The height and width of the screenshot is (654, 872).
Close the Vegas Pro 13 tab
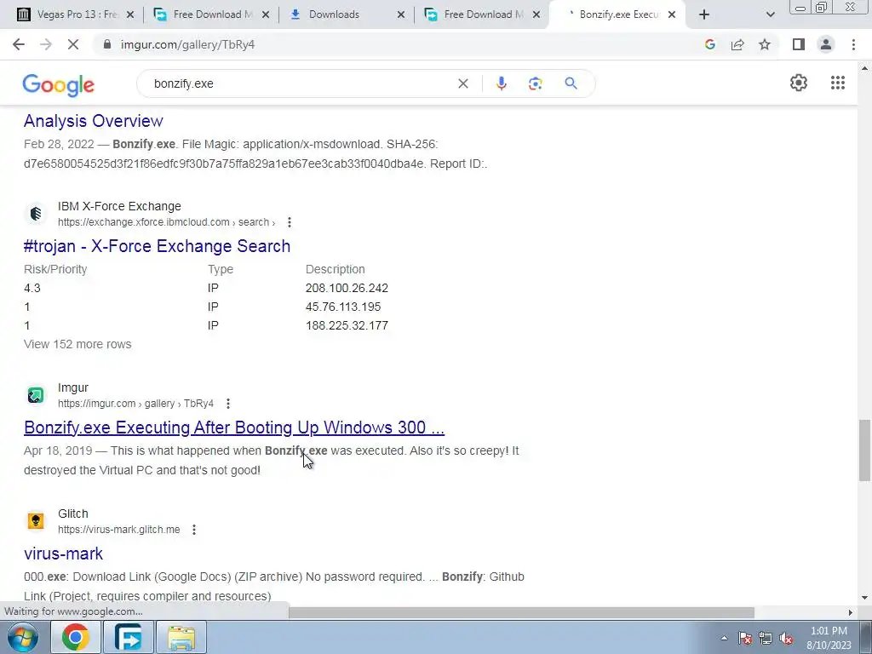(130, 14)
